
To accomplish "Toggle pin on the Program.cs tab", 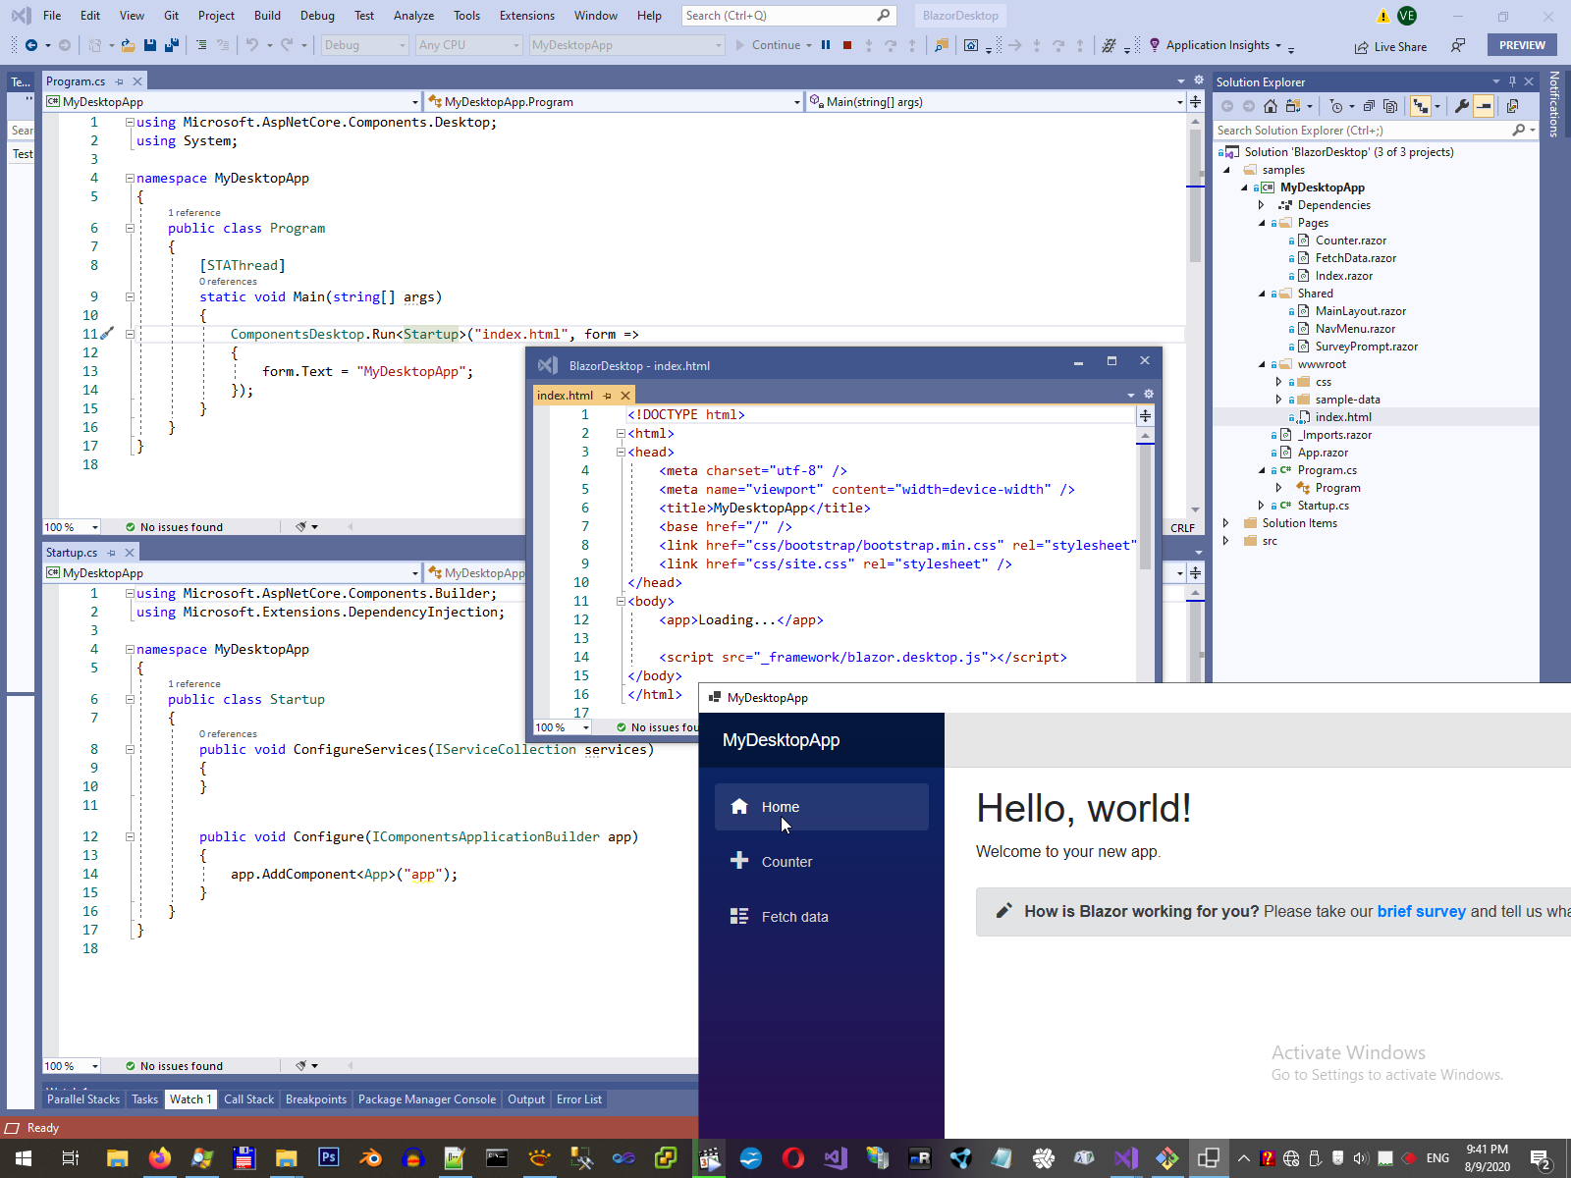I will (x=120, y=81).
